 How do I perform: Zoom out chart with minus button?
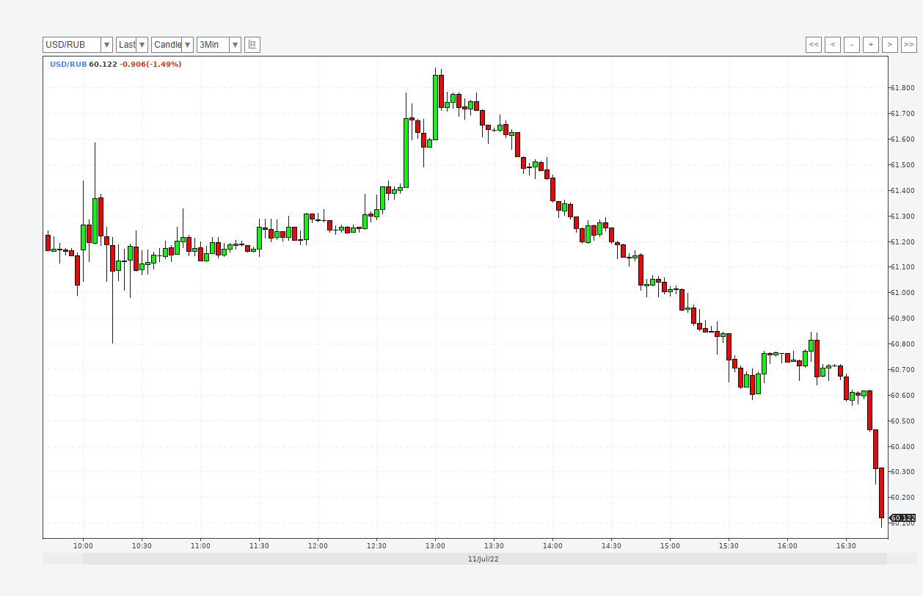pos(852,45)
